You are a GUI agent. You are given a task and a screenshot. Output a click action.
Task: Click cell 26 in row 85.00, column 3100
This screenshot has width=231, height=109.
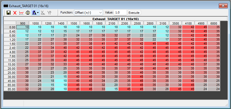pos(163,89)
